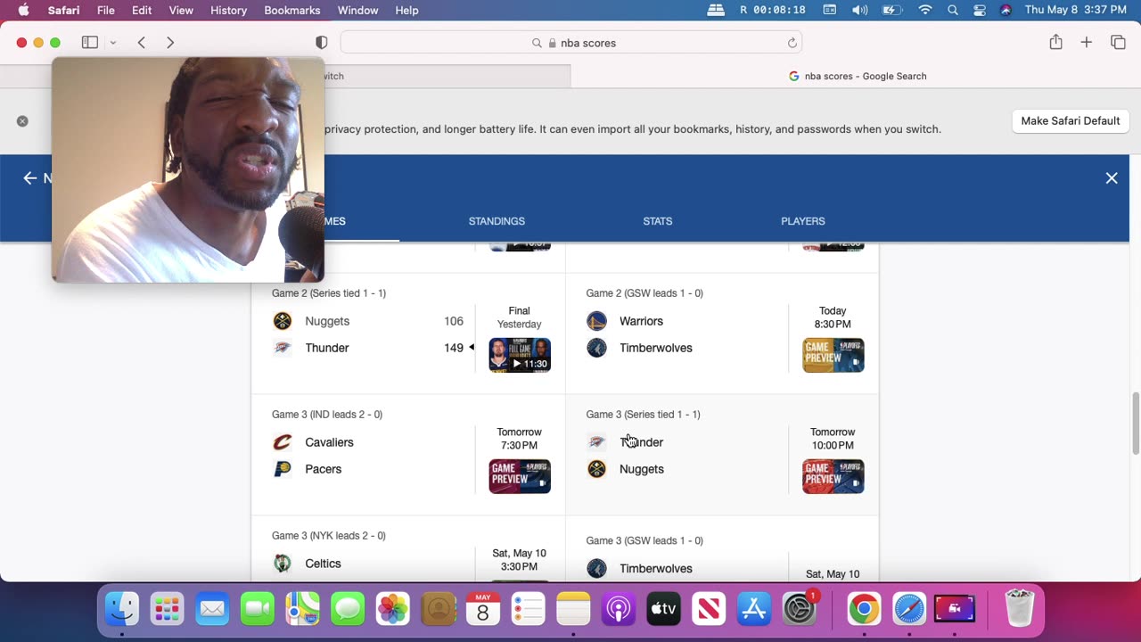Click the Nuggets team in Game 2
Image resolution: width=1141 pixels, height=642 pixels.
[327, 321]
